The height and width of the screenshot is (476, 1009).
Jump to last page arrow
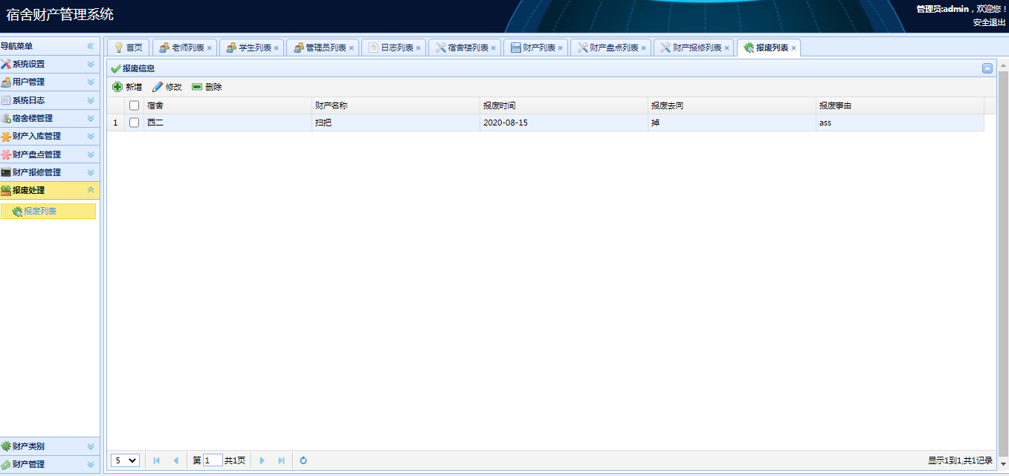pyautogui.click(x=281, y=460)
